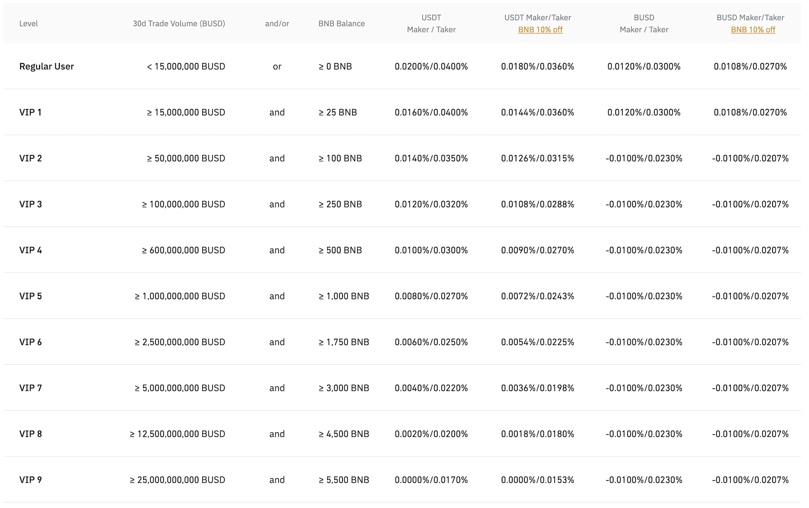Select the Regular User row label

click(x=46, y=67)
